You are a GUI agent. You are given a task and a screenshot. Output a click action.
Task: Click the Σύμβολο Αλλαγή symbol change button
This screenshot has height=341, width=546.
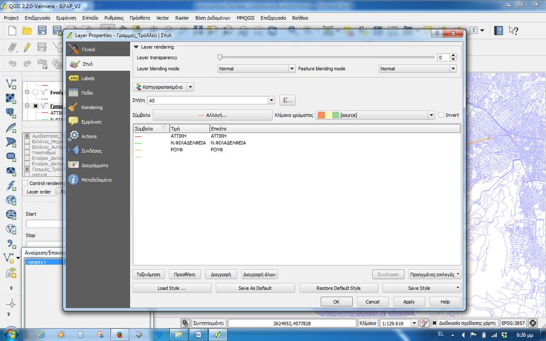(x=212, y=115)
